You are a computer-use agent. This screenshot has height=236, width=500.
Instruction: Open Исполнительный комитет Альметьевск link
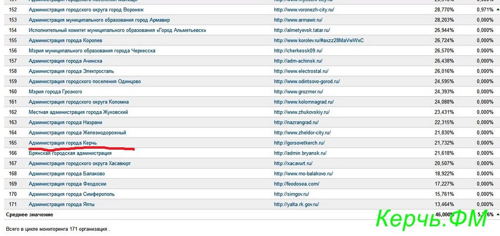117,30
